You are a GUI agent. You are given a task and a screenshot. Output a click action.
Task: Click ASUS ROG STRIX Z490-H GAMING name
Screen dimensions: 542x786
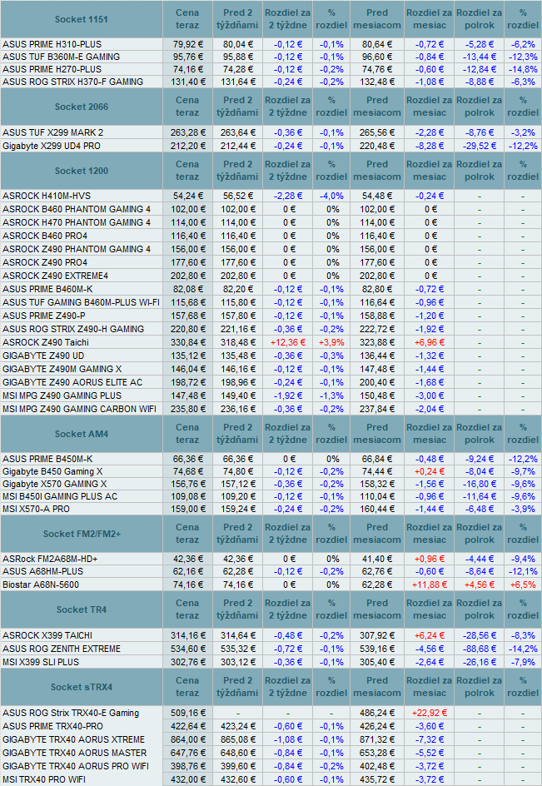[73, 329]
